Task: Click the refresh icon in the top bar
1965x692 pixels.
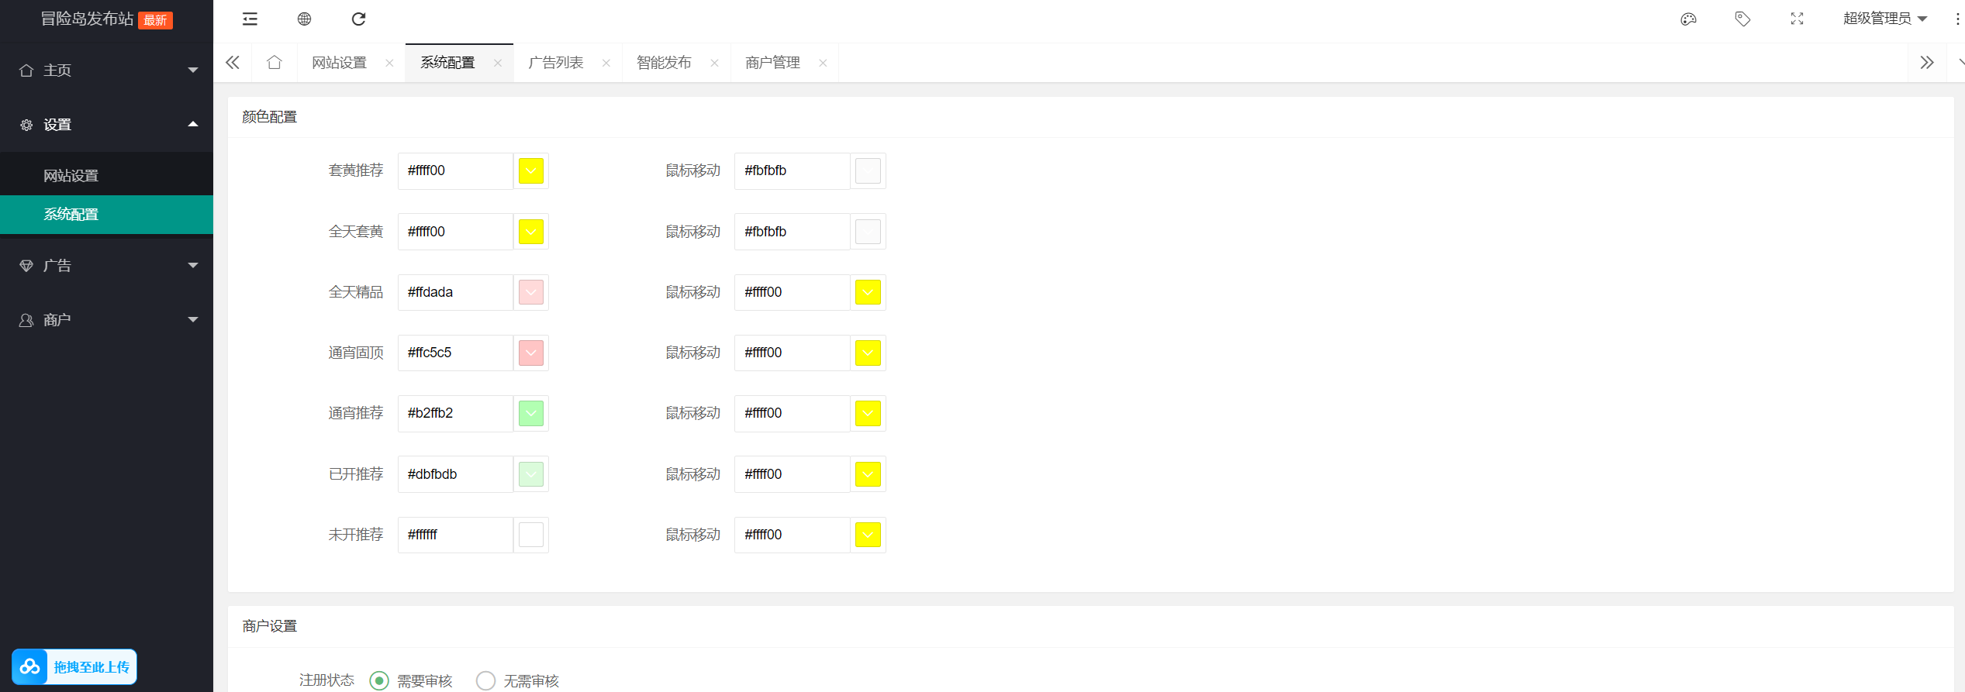Action: [358, 19]
